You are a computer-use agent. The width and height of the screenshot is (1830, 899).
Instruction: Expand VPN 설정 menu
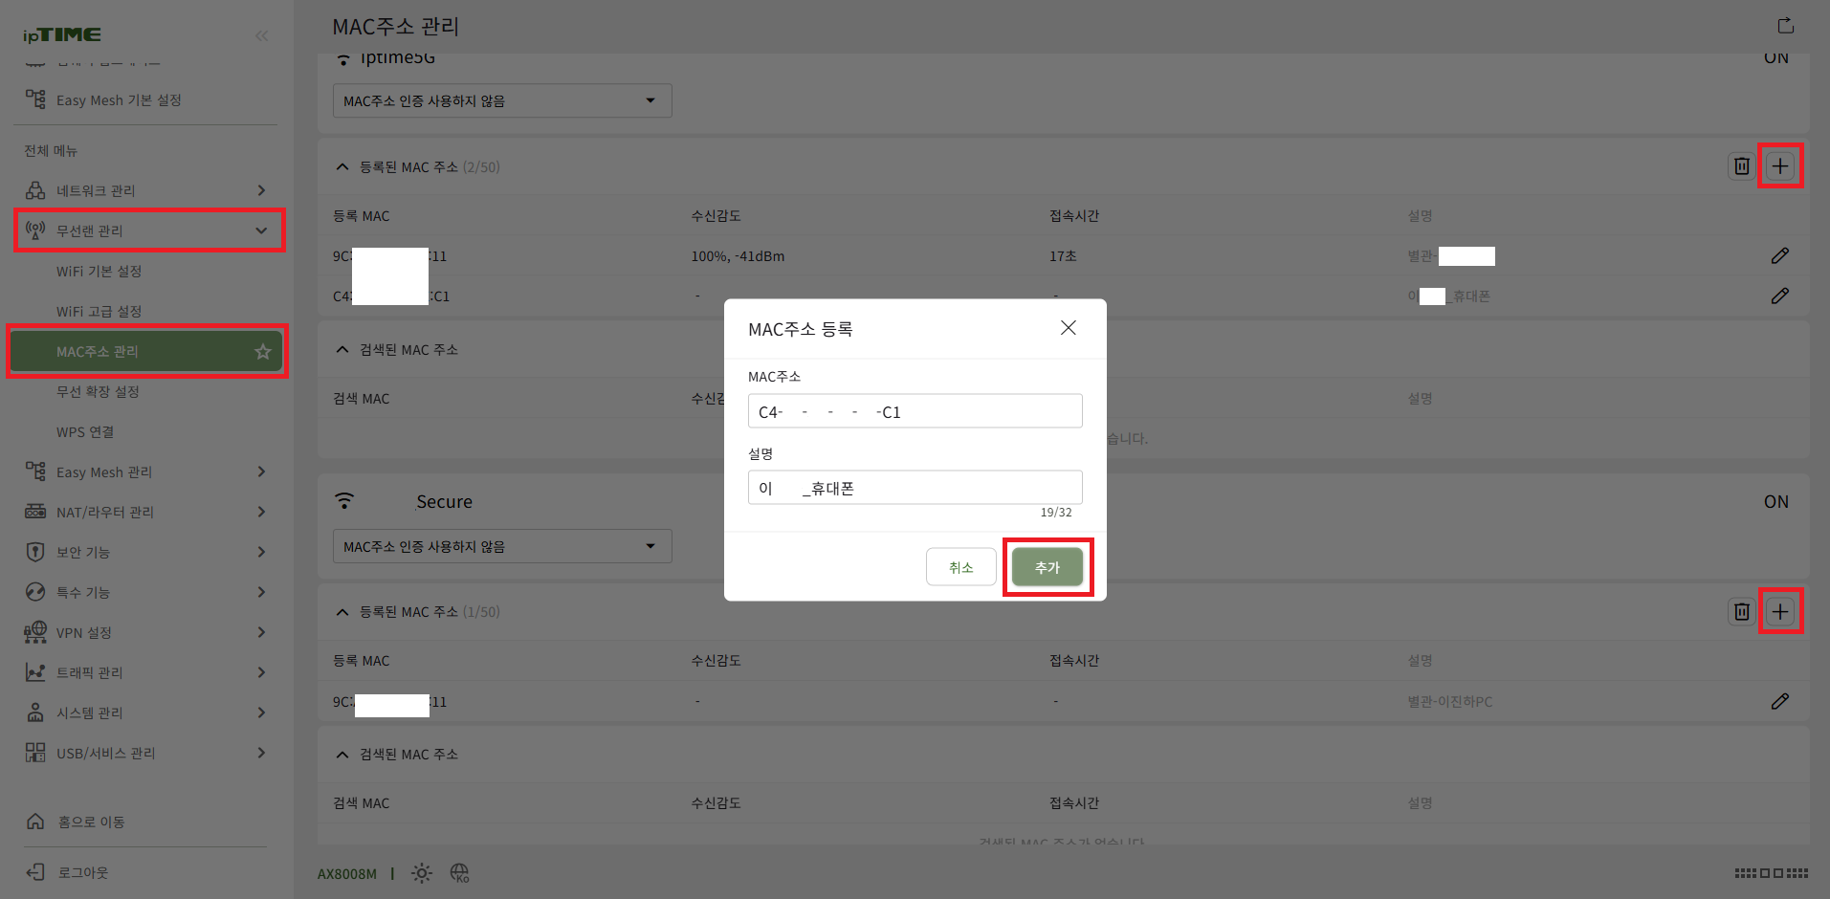(145, 632)
